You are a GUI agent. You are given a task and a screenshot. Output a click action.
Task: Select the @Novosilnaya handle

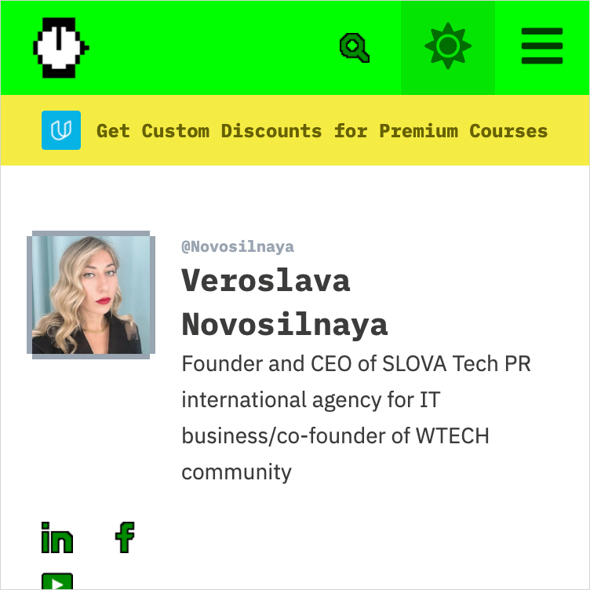click(238, 247)
